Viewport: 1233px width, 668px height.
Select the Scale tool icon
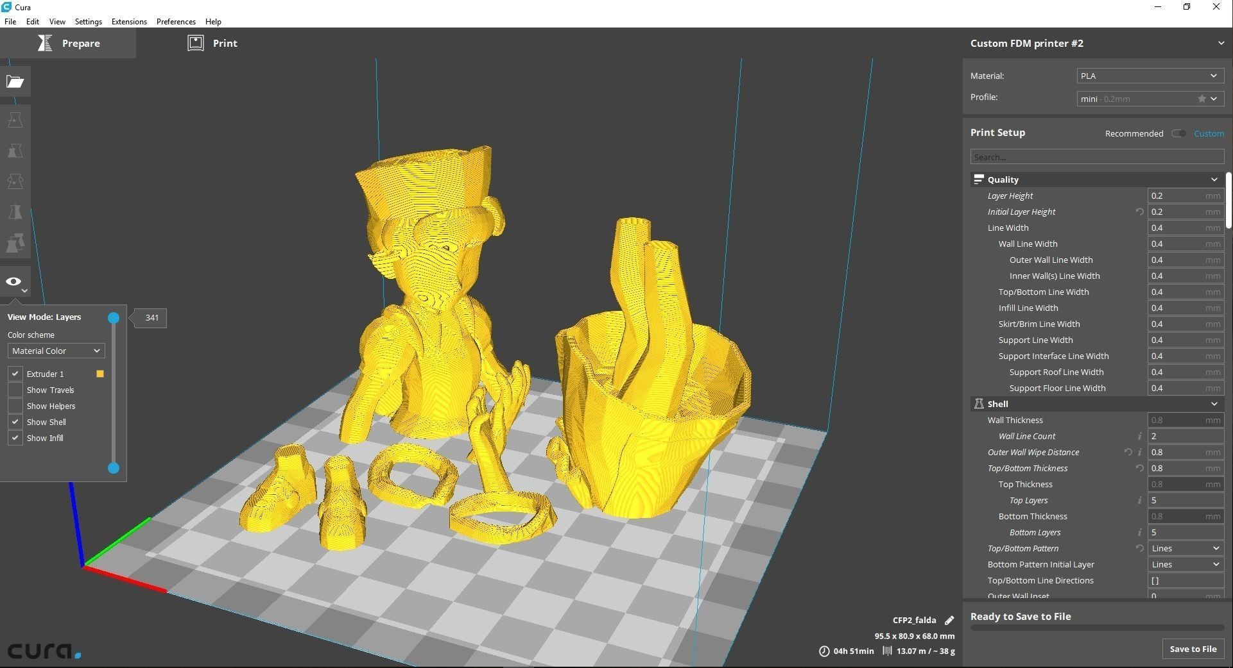(x=15, y=151)
